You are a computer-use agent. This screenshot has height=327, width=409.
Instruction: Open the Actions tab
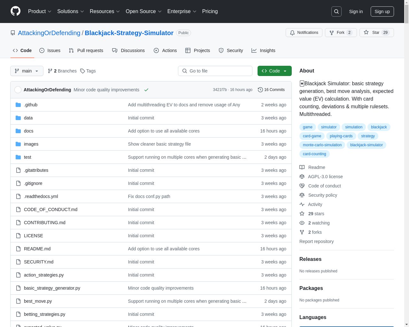click(165, 50)
